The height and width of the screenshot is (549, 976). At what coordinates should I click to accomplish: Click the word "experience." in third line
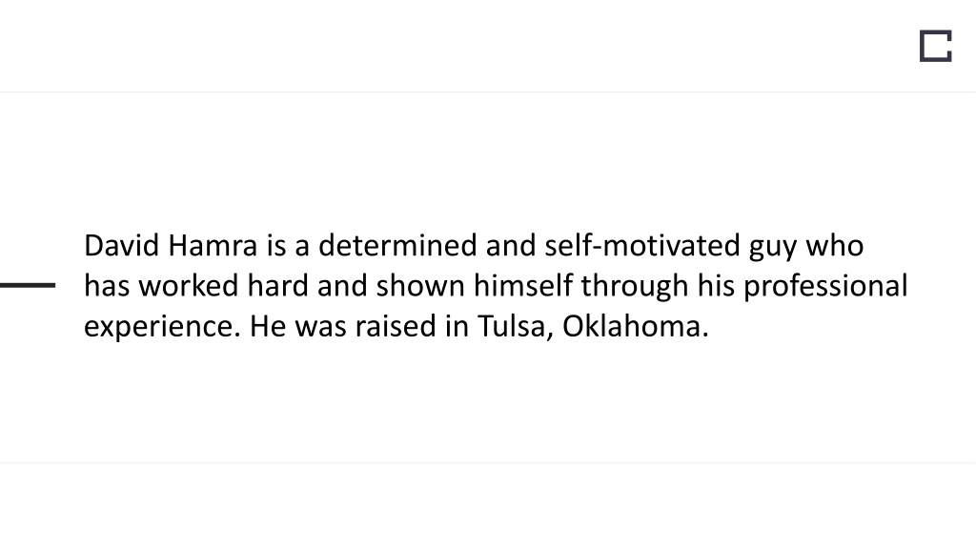[x=162, y=328]
